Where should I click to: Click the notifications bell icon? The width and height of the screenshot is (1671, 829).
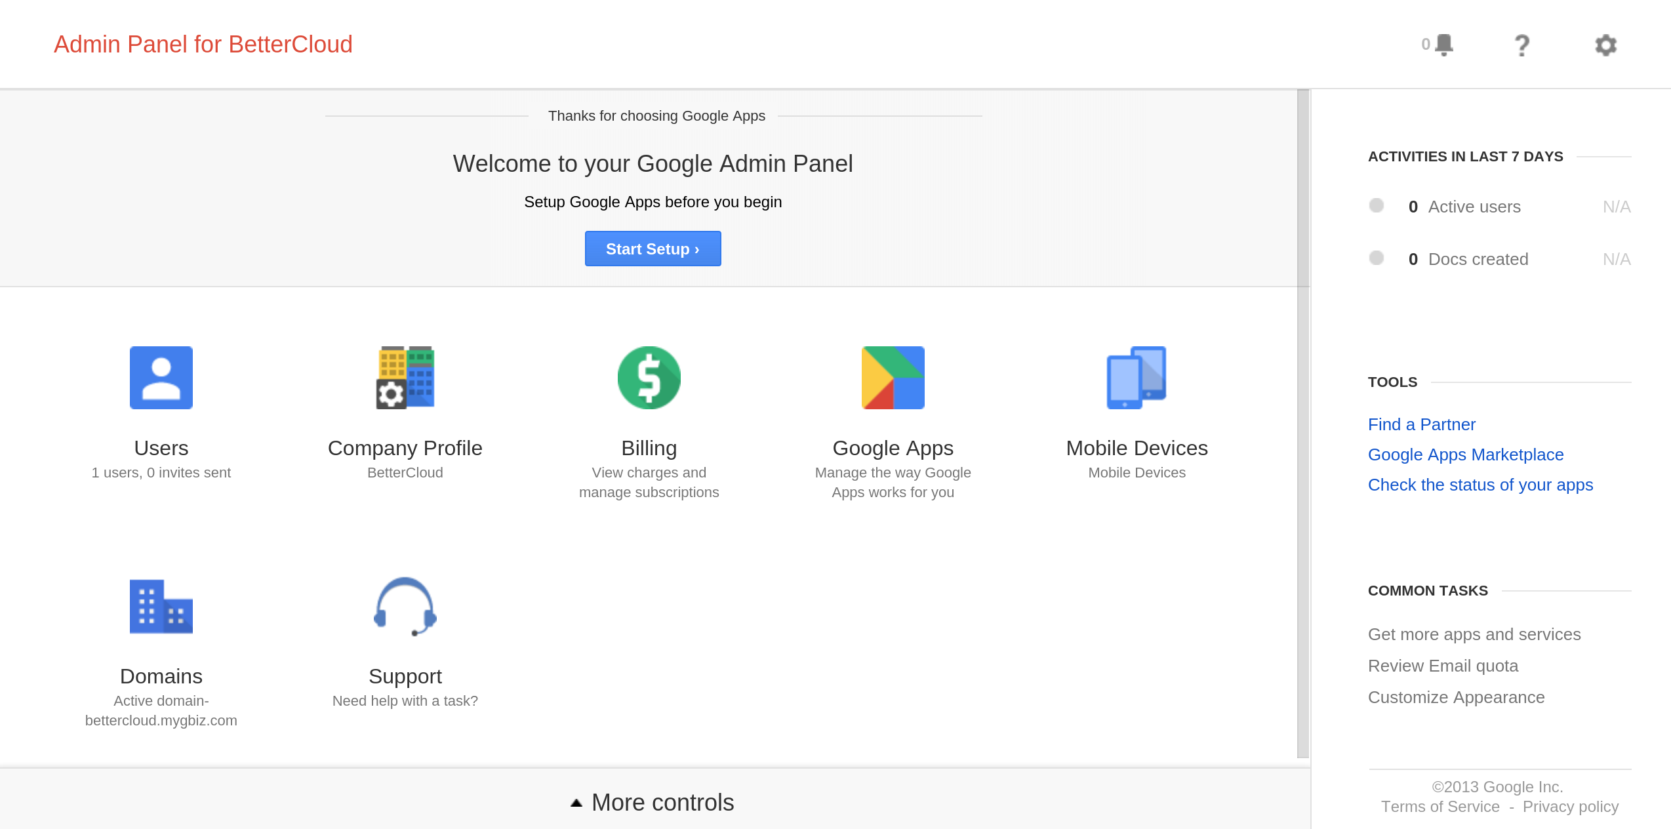(x=1443, y=45)
